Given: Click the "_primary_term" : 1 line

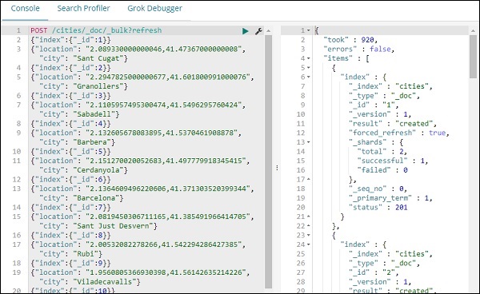Looking at the screenshot, I should (x=390, y=198).
